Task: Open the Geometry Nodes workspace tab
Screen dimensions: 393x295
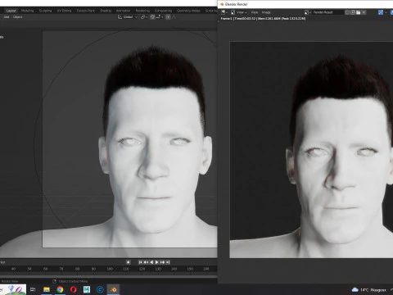Action: tap(188, 11)
